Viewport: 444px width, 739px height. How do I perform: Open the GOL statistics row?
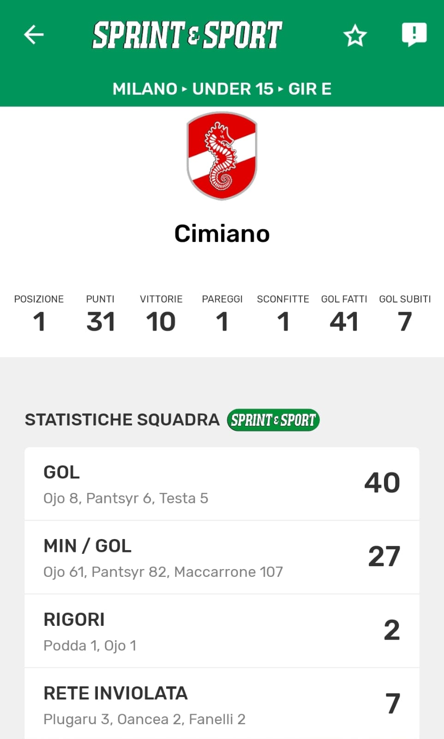(x=222, y=484)
